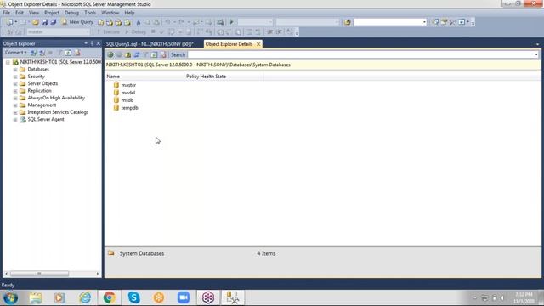Open Google Chrome from the taskbar
This screenshot has height=306, width=544.
click(110, 297)
